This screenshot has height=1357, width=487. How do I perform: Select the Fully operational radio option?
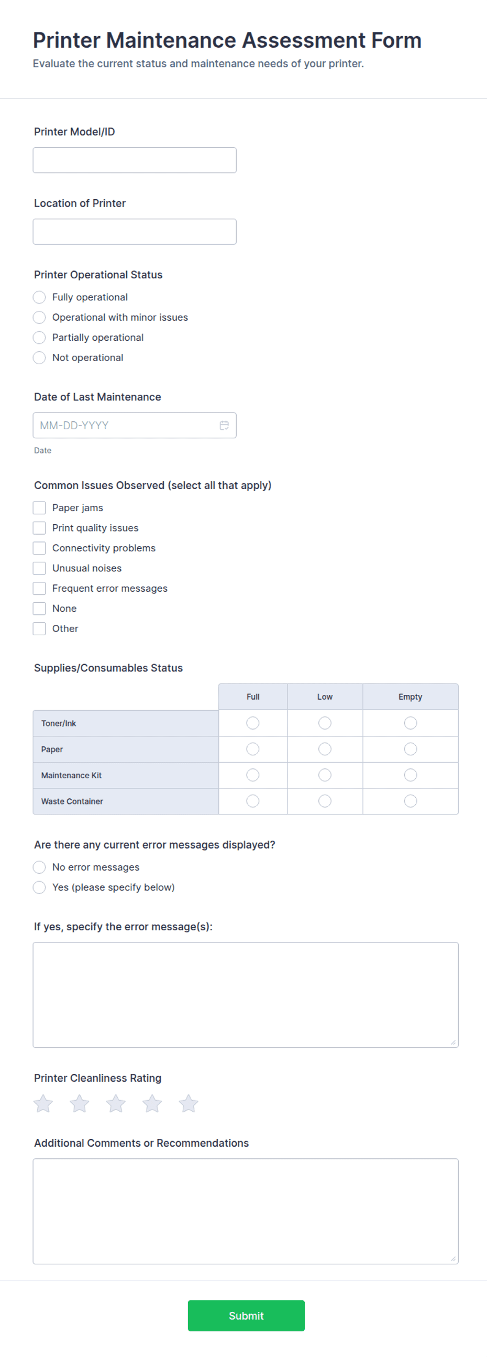coord(39,297)
